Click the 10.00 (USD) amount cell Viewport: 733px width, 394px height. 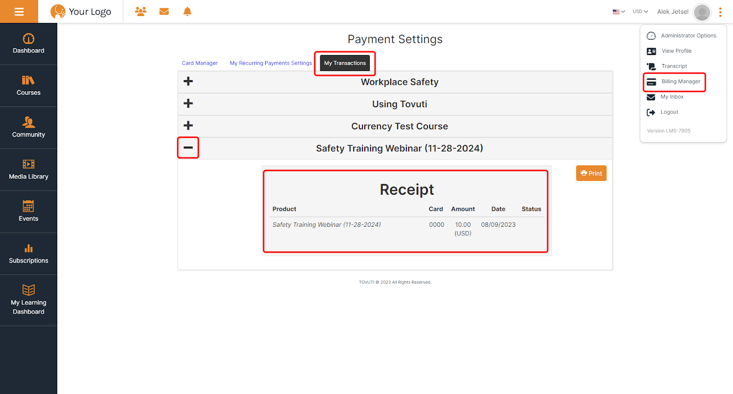[463, 229]
